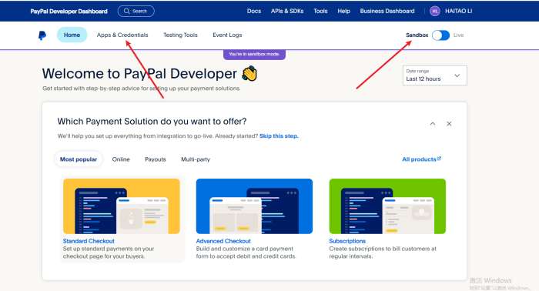
Task: Click the Skip this step link
Action: coord(279,136)
